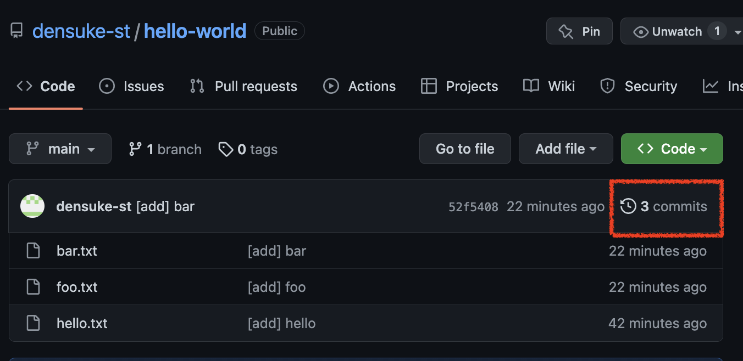View the 3 commits history

[664, 207]
